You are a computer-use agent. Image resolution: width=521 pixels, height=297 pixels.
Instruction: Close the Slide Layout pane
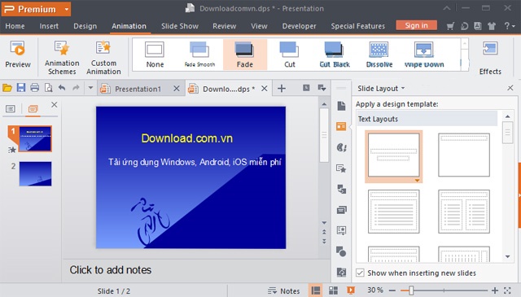pyautogui.click(x=510, y=88)
